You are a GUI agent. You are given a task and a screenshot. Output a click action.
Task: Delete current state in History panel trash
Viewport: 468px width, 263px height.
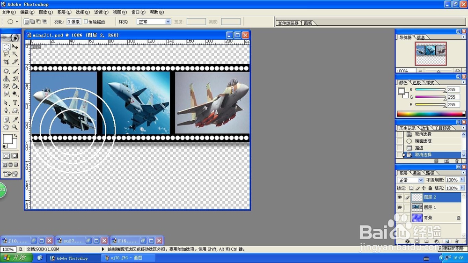pos(457,161)
